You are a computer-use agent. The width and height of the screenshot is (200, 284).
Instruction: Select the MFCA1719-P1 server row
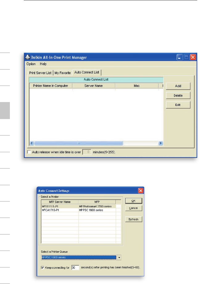pyautogui.click(x=81, y=210)
